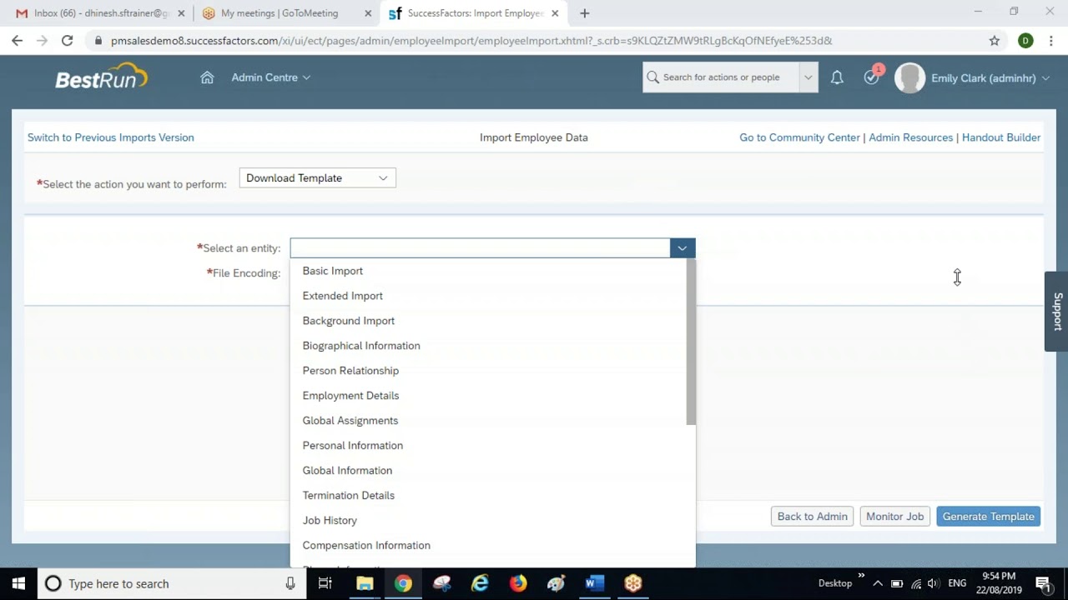Close the Gmail Inbox tab

pyautogui.click(x=181, y=13)
